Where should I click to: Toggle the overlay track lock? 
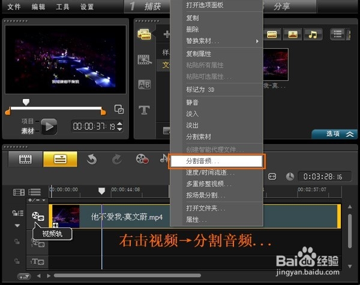point(17,242)
